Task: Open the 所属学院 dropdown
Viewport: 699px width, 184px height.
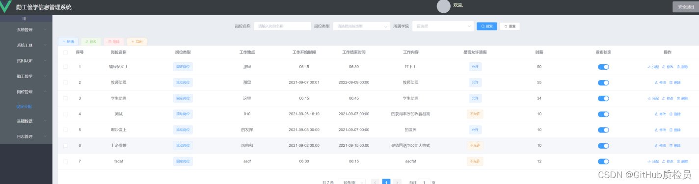Action: [443, 26]
